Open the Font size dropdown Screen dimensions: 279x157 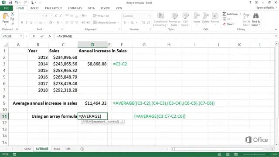pyautogui.click(x=51, y=16)
